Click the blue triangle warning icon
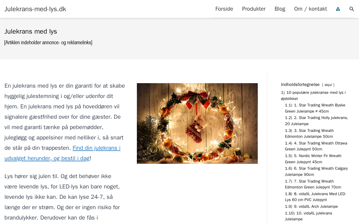 point(338,9)
